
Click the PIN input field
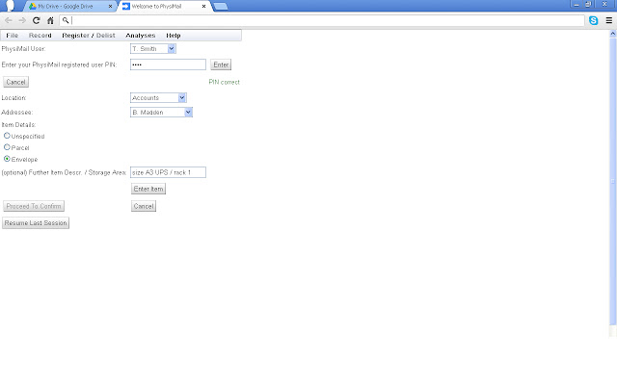(x=168, y=64)
